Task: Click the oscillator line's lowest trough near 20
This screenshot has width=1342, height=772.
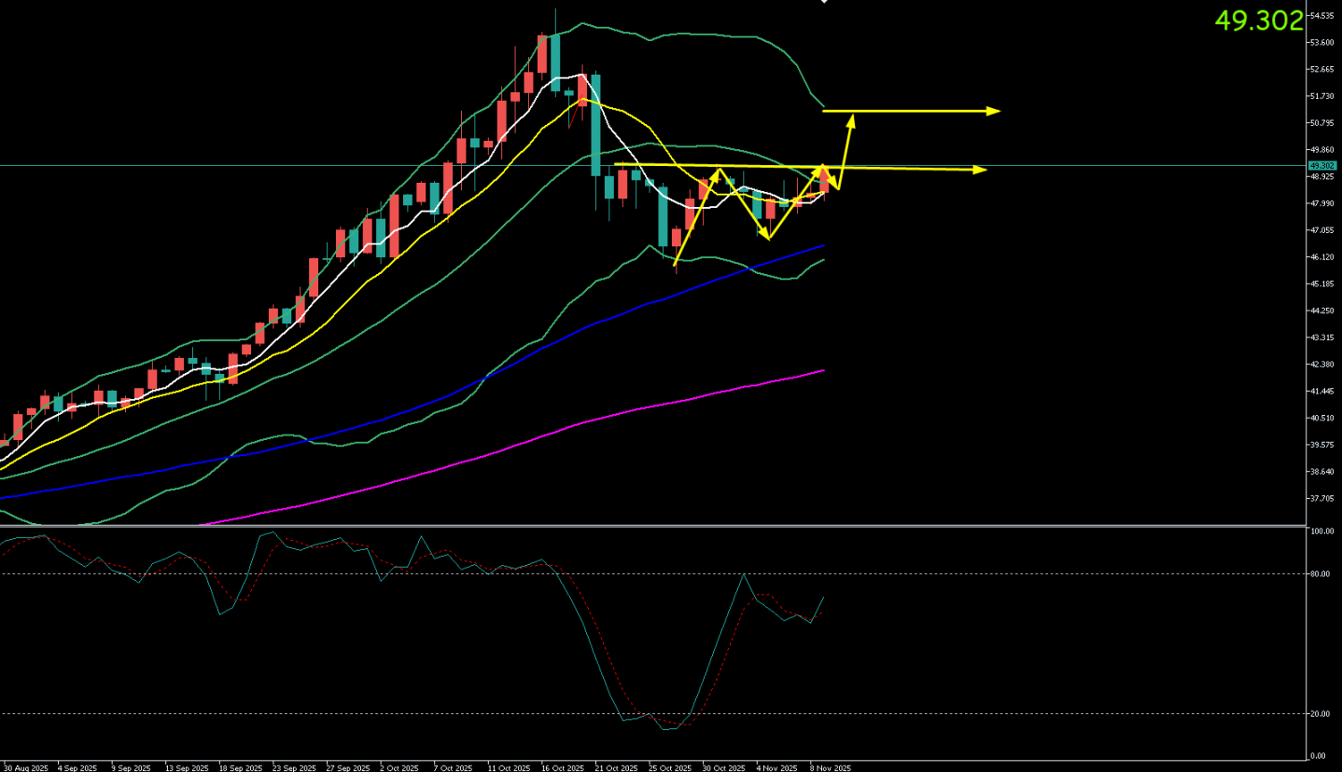Action: point(664,729)
